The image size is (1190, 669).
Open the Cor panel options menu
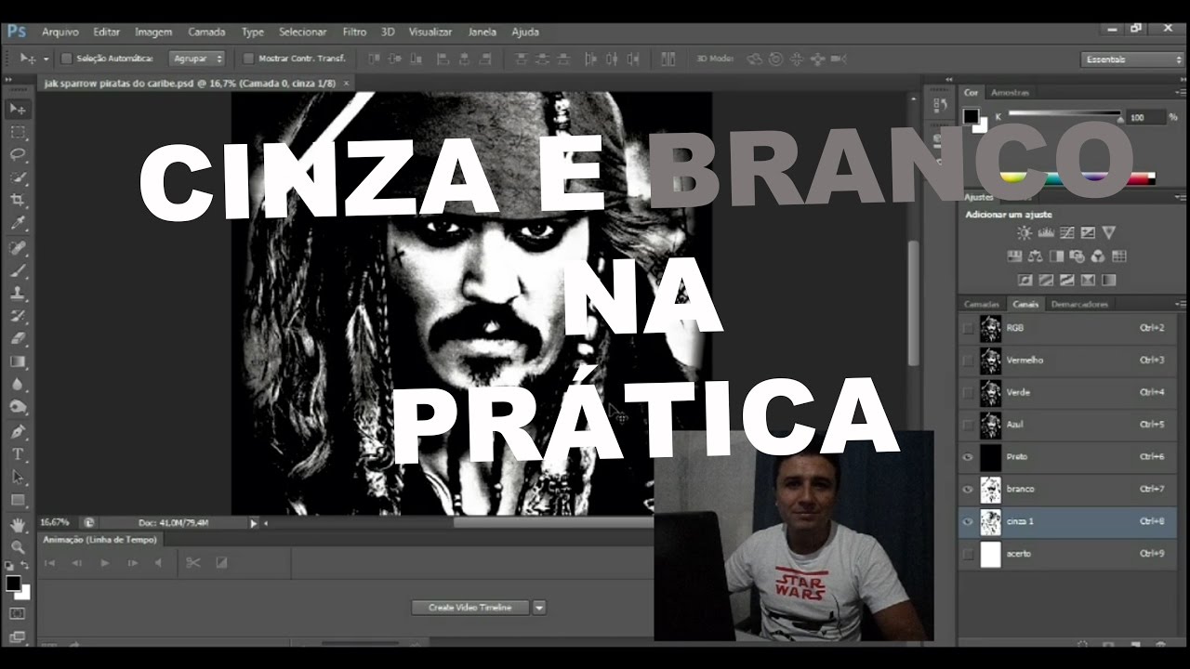point(1180,92)
